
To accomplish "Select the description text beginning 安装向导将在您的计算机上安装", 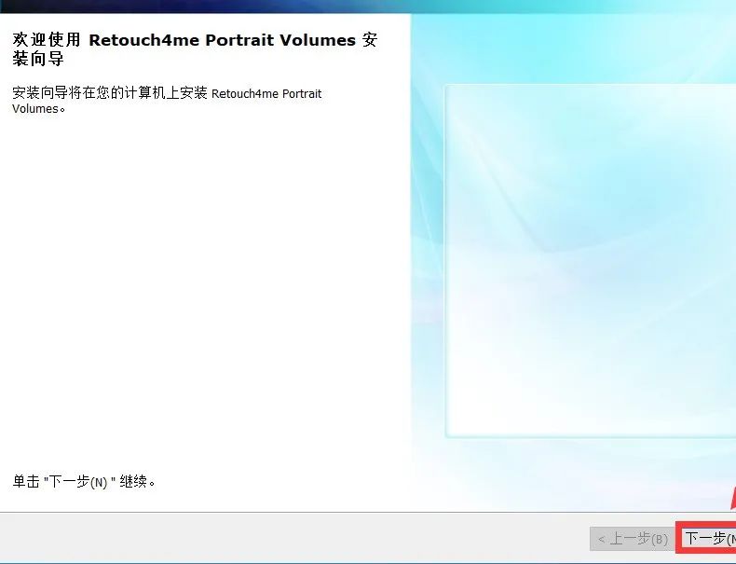I will [167, 101].
